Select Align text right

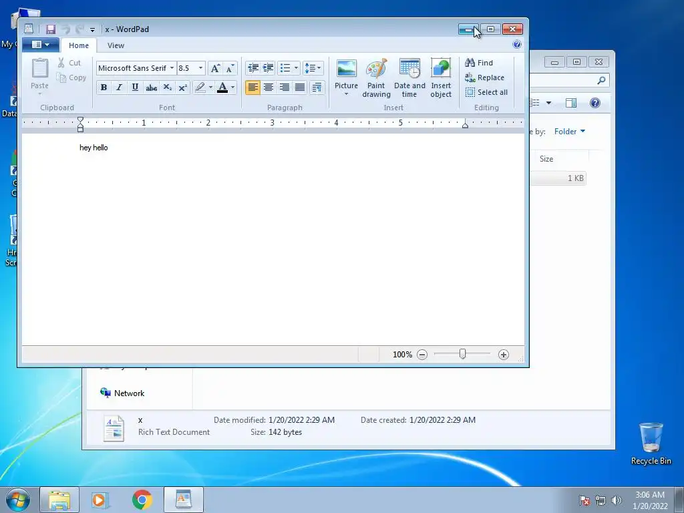click(x=284, y=88)
